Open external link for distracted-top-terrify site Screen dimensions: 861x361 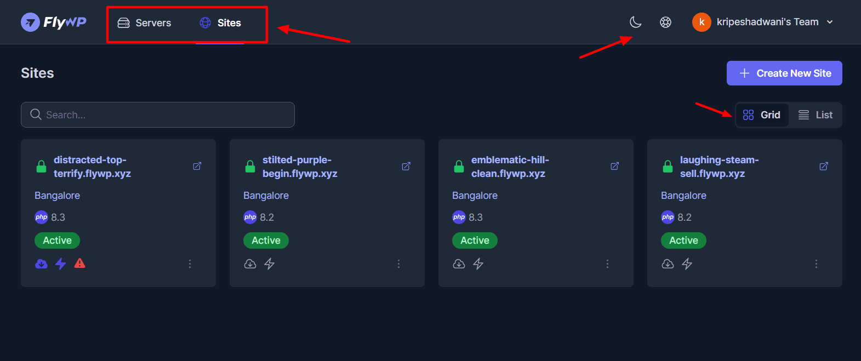(x=197, y=166)
